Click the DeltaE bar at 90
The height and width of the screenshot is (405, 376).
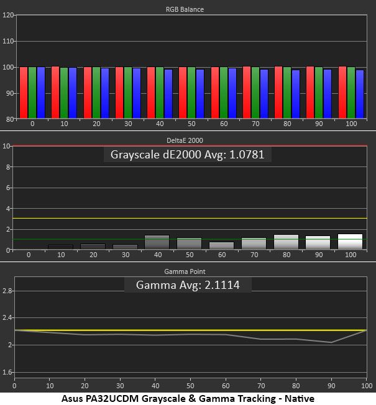[x=318, y=242]
